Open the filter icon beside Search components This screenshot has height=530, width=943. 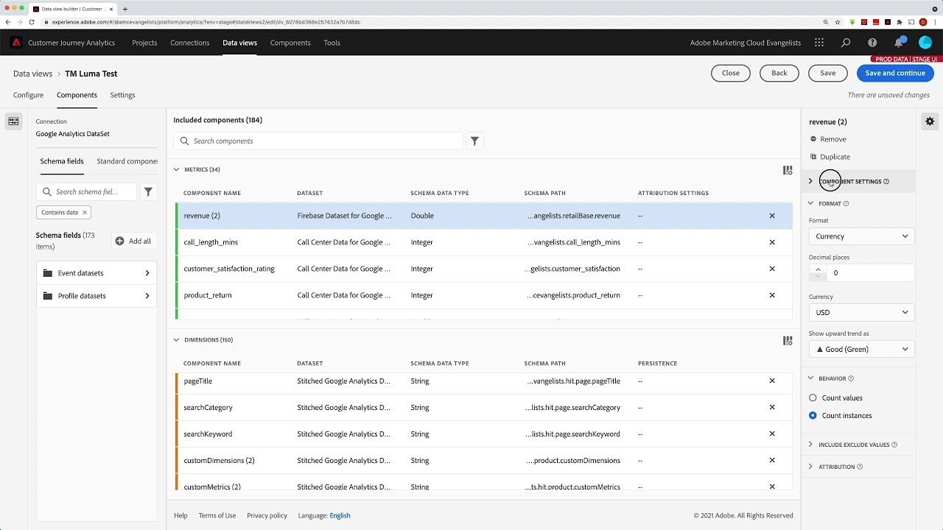pos(474,141)
